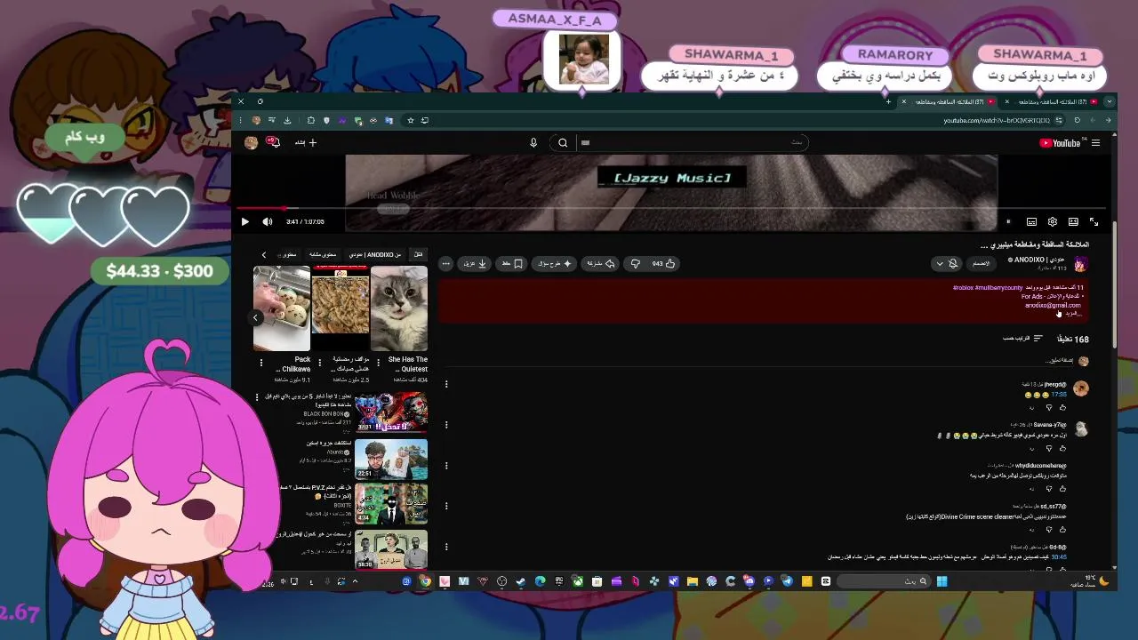Image resolution: width=1138 pixels, height=640 pixels.
Task: Switch the player to theater mode
Action: [x=1073, y=221]
